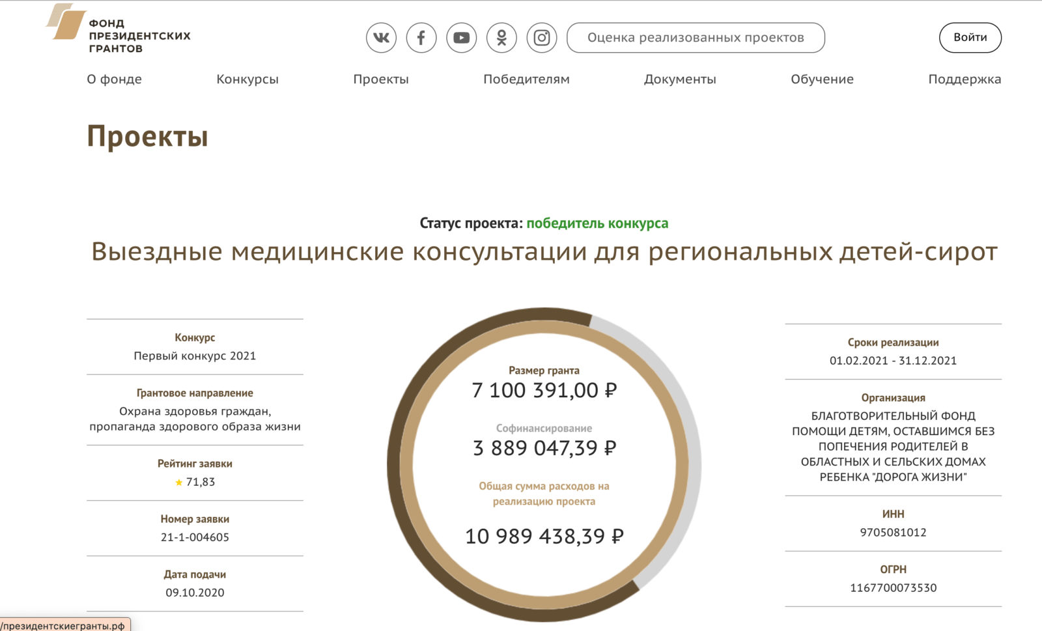The image size is (1042, 631).
Task: Click the ИНН value 9705081012
Action: point(893,533)
